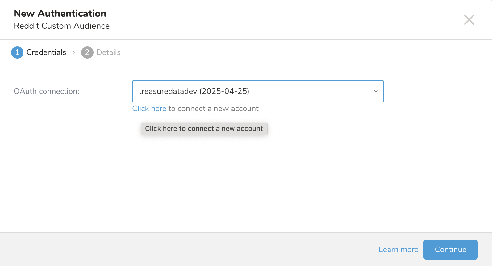This screenshot has width=492, height=266.
Task: Switch to the Credentials step
Action: [x=46, y=52]
